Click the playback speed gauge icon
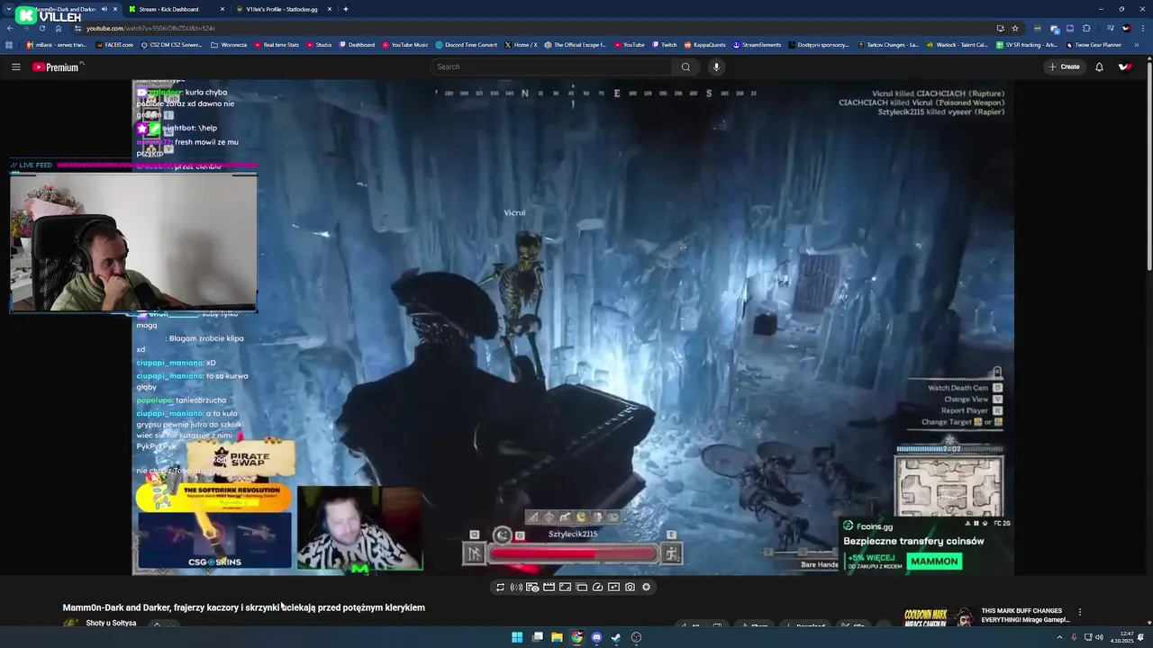 597,587
